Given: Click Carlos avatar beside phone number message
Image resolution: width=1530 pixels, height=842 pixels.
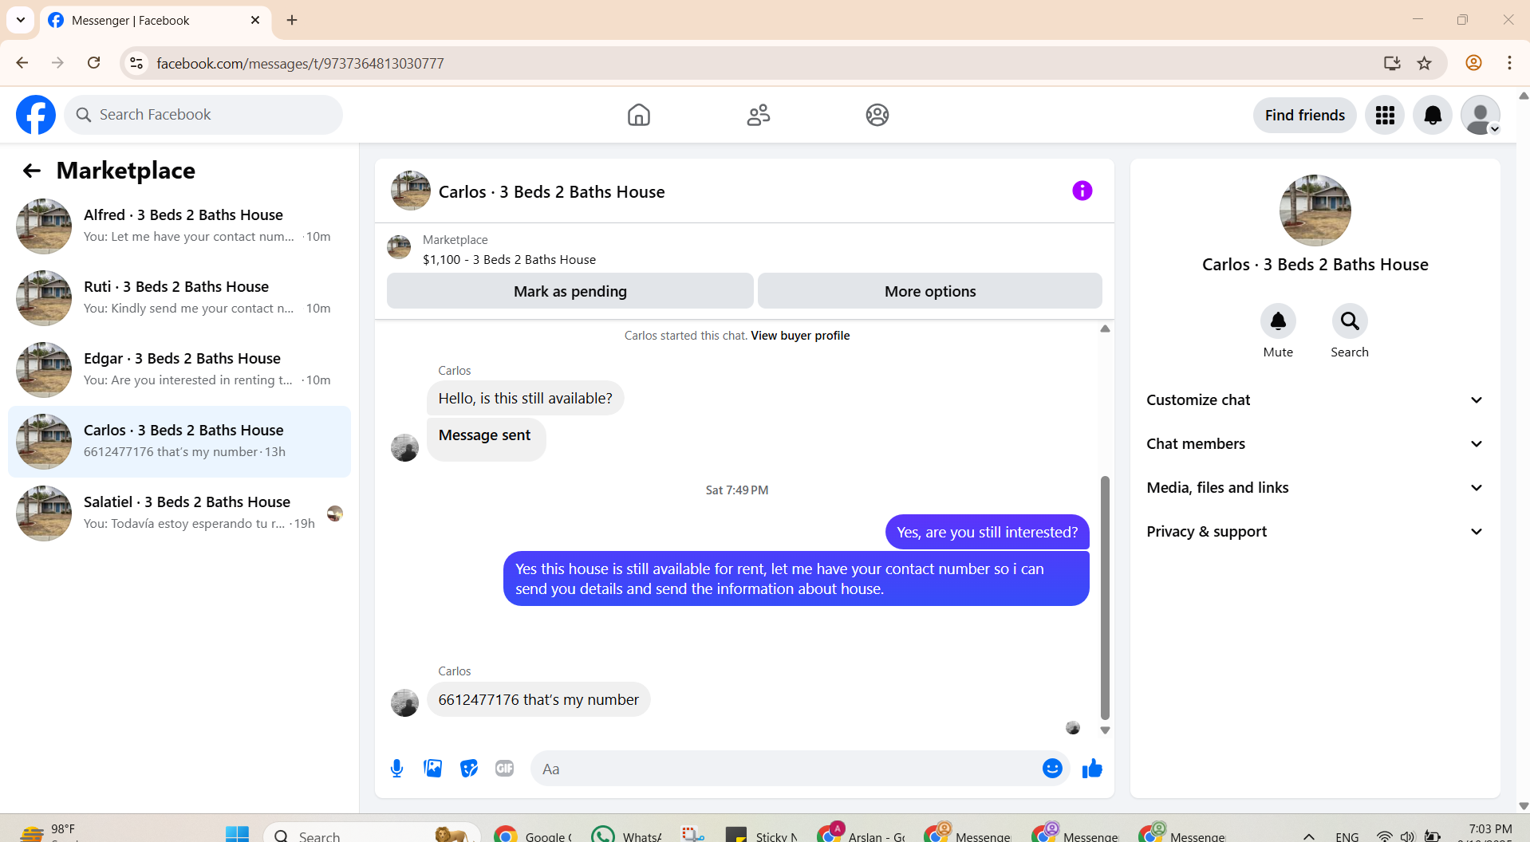Looking at the screenshot, I should (404, 702).
